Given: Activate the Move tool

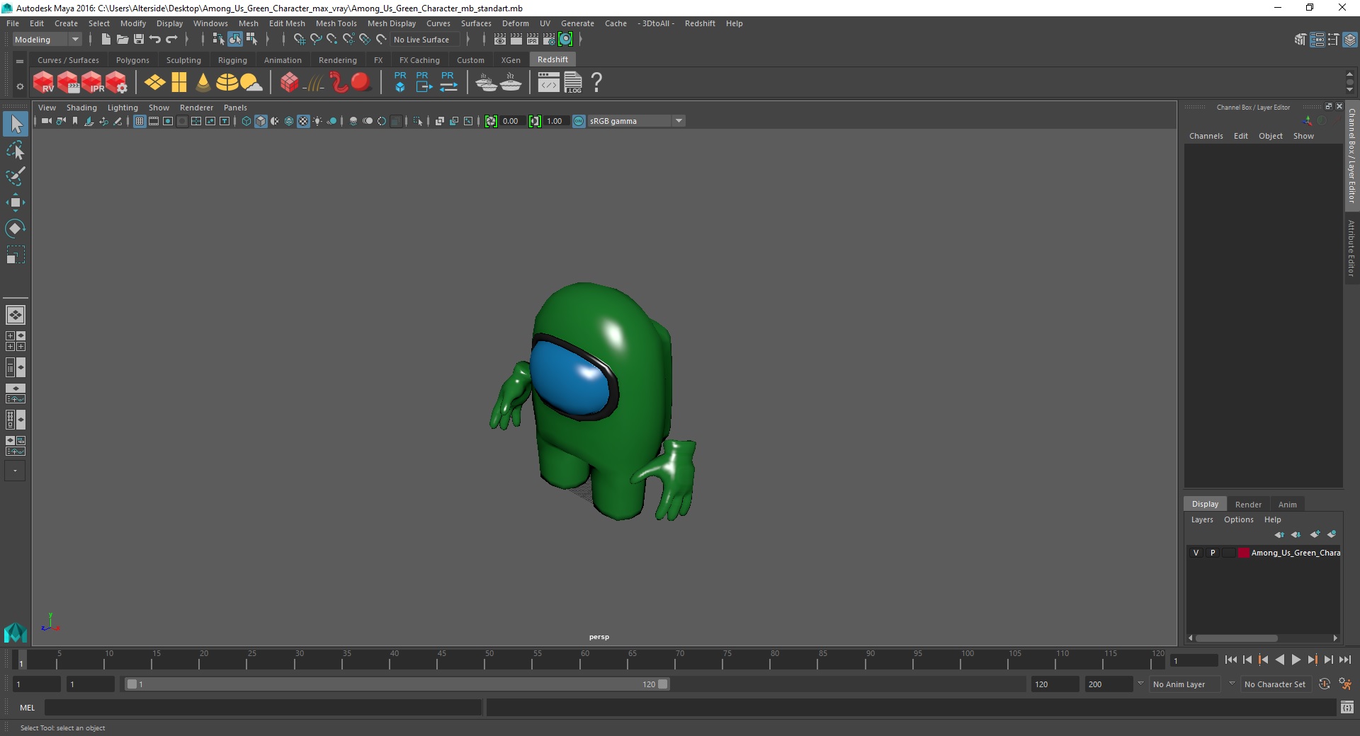Looking at the screenshot, I should 16,202.
